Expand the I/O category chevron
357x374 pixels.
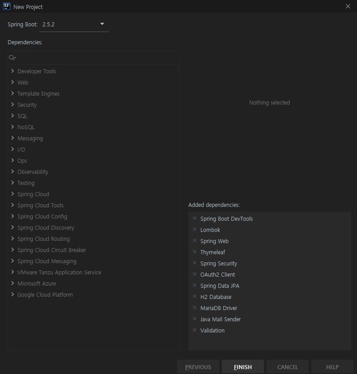pyautogui.click(x=13, y=149)
